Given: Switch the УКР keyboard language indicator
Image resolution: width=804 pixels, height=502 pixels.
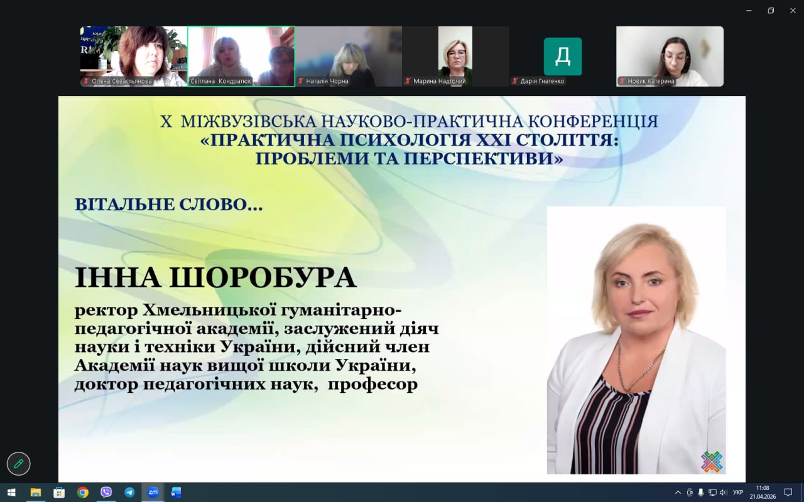Looking at the screenshot, I should point(738,493).
